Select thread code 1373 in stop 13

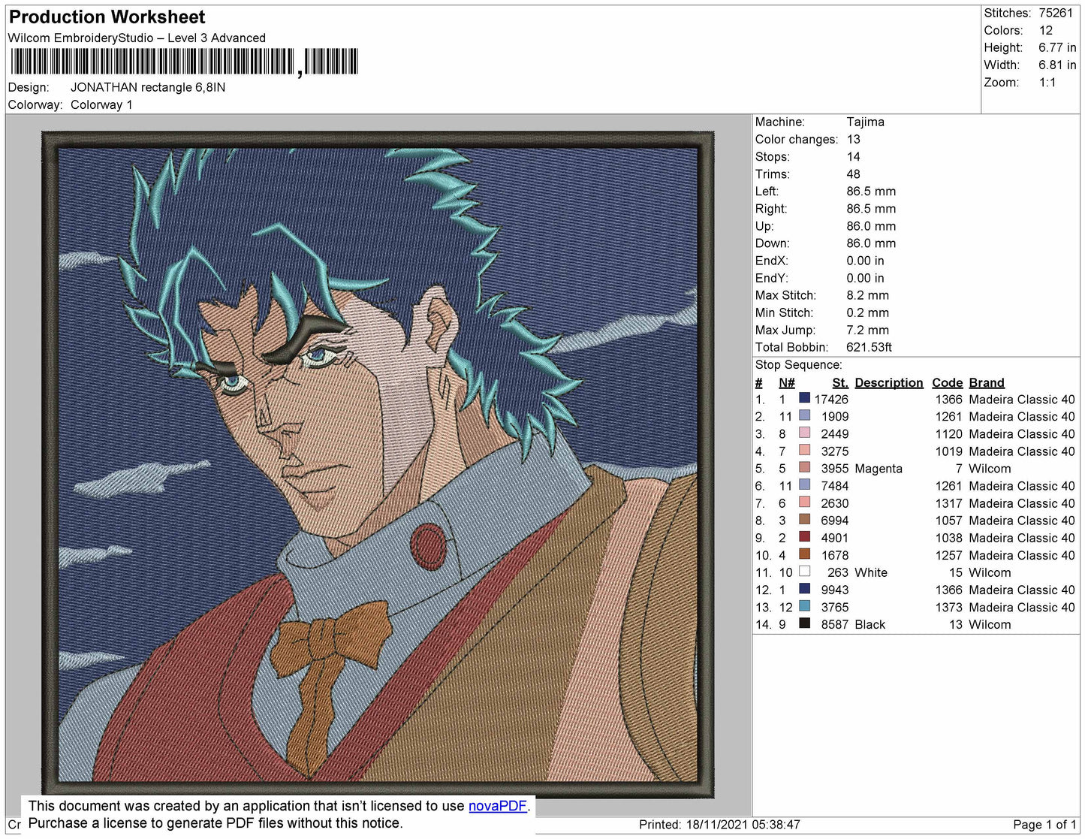948,607
